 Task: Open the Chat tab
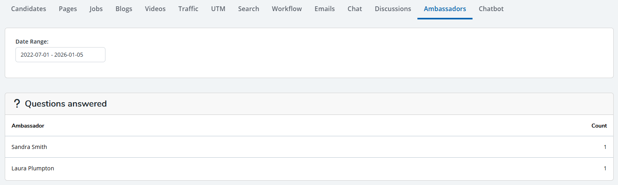tap(355, 9)
